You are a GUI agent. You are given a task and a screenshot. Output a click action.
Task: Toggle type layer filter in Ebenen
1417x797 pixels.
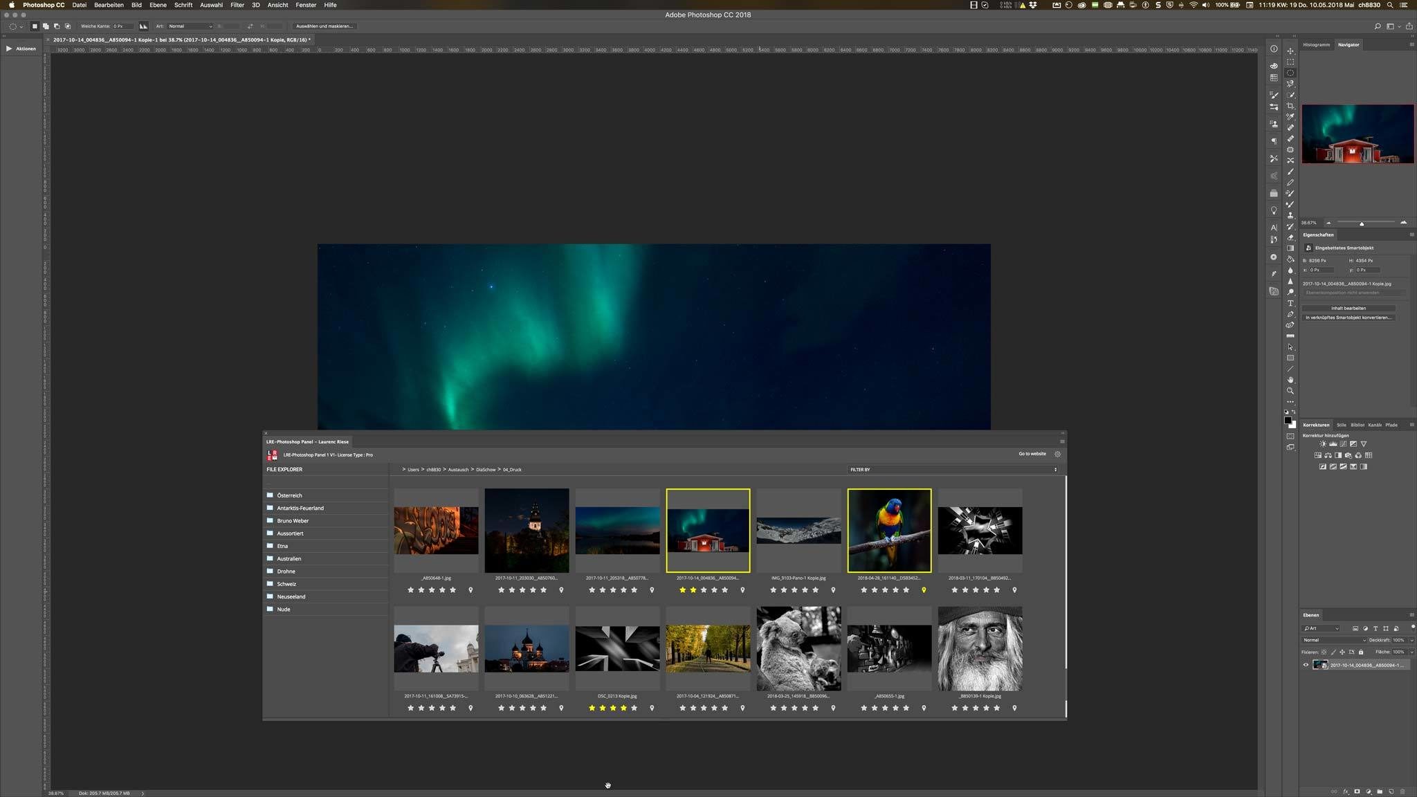click(1375, 628)
